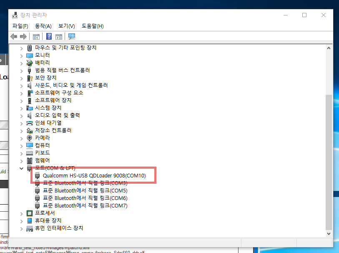Expand the 키보드 node
The width and height of the screenshot is (339, 253).
tap(21, 154)
